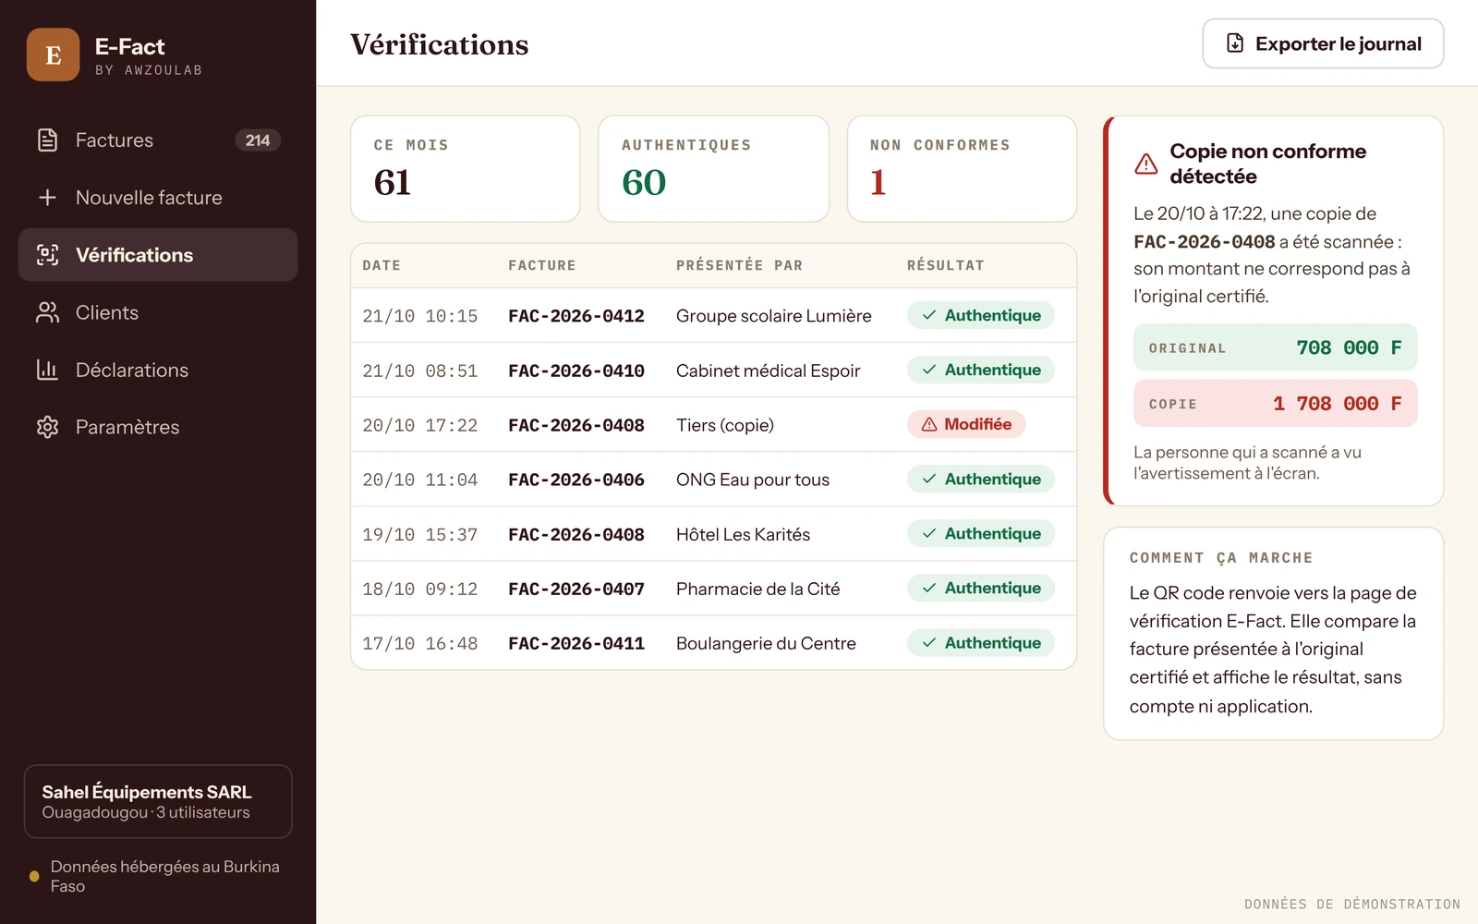Click the download icon in Exporter le journal
This screenshot has width=1478, height=924.
pyautogui.click(x=1235, y=43)
